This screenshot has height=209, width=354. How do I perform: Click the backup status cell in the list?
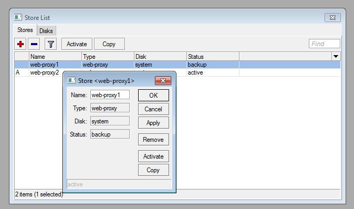tap(213, 65)
